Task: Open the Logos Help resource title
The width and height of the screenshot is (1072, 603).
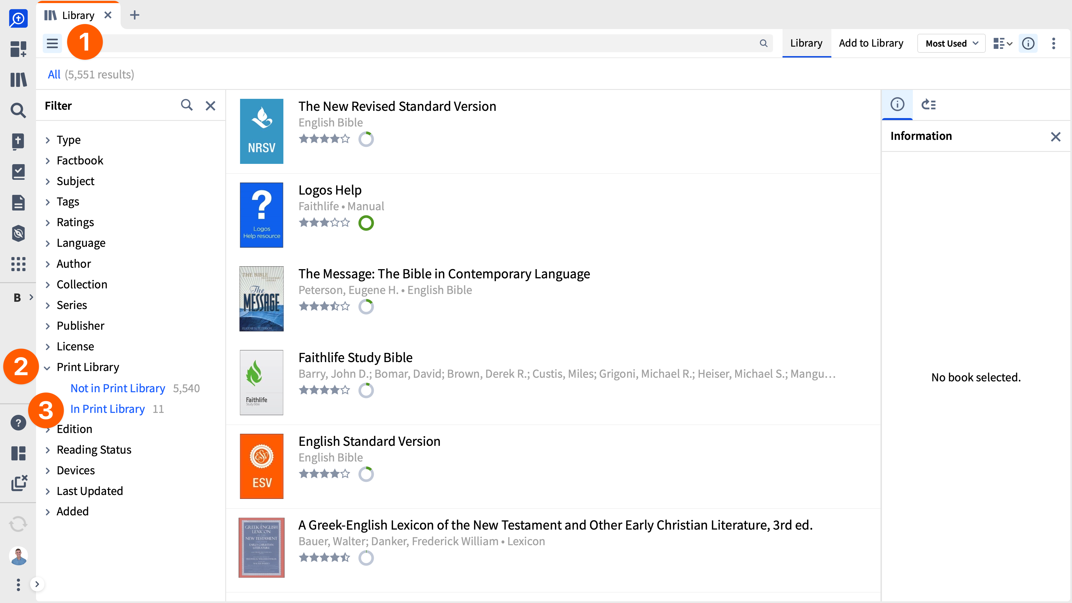Action: (x=330, y=190)
